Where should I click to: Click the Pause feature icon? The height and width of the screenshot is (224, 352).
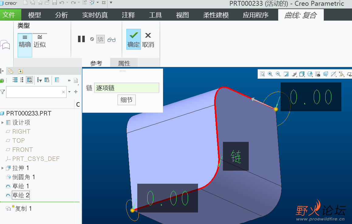point(81,39)
